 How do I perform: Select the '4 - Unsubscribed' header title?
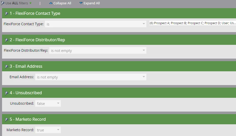[26, 93]
